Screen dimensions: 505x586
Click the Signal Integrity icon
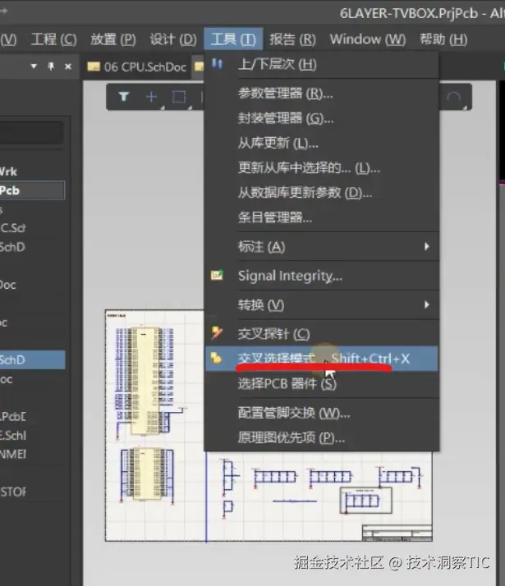coord(217,275)
